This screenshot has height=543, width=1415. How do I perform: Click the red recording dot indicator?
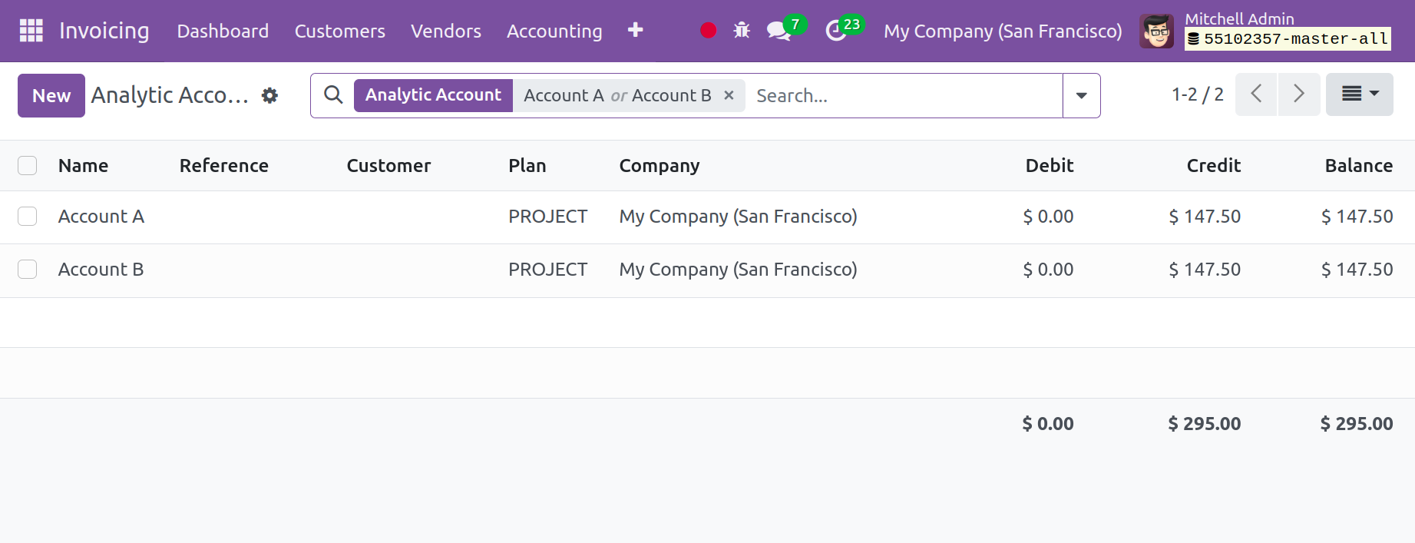coord(709,31)
